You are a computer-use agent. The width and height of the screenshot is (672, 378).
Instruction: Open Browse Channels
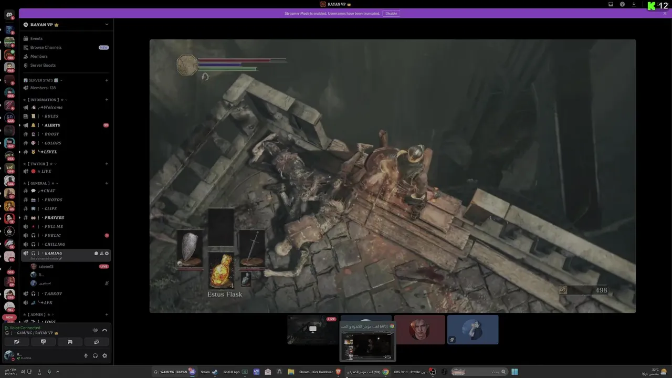pos(66,47)
